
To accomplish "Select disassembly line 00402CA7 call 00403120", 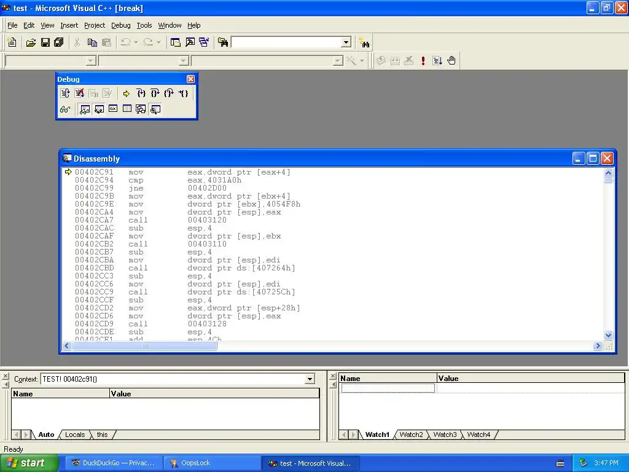I will tap(151, 220).
